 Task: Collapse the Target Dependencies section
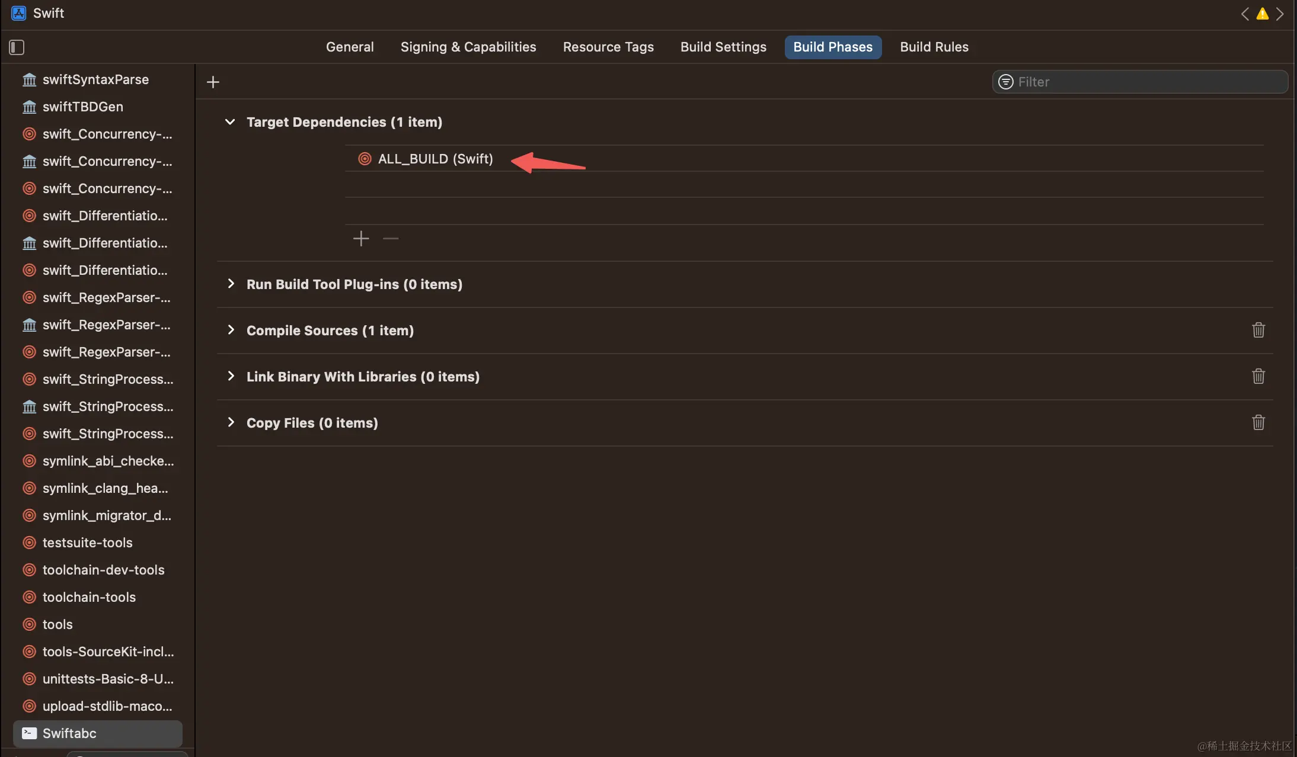point(230,122)
